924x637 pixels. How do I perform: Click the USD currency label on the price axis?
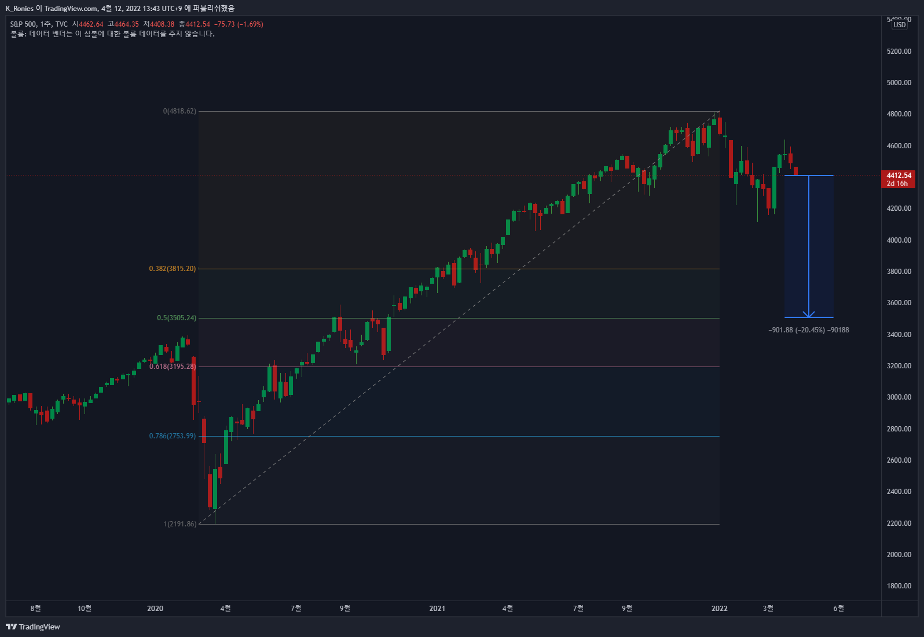coord(900,25)
